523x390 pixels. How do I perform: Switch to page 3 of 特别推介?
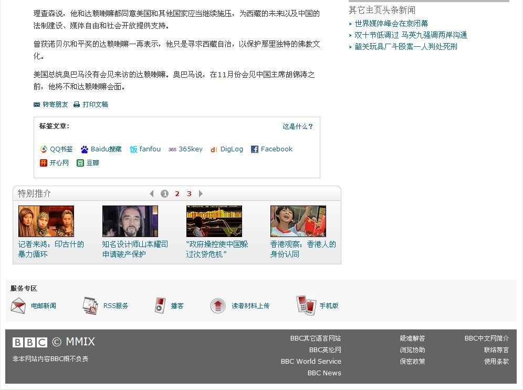coord(189,193)
